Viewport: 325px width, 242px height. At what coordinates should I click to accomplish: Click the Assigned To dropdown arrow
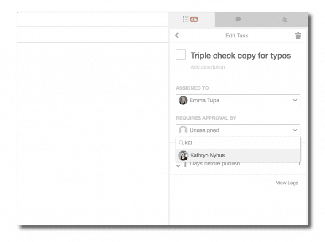click(295, 101)
